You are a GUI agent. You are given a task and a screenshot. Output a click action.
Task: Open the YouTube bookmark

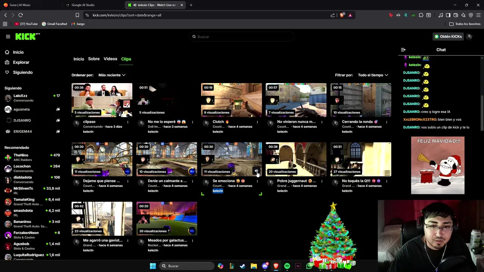[26, 24]
